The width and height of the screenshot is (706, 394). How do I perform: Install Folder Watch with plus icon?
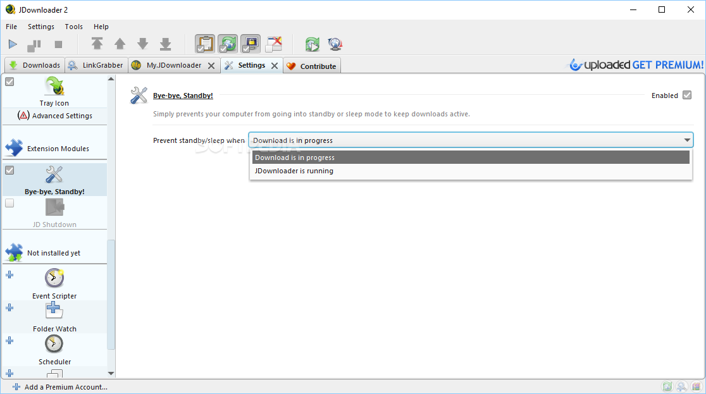coord(9,307)
